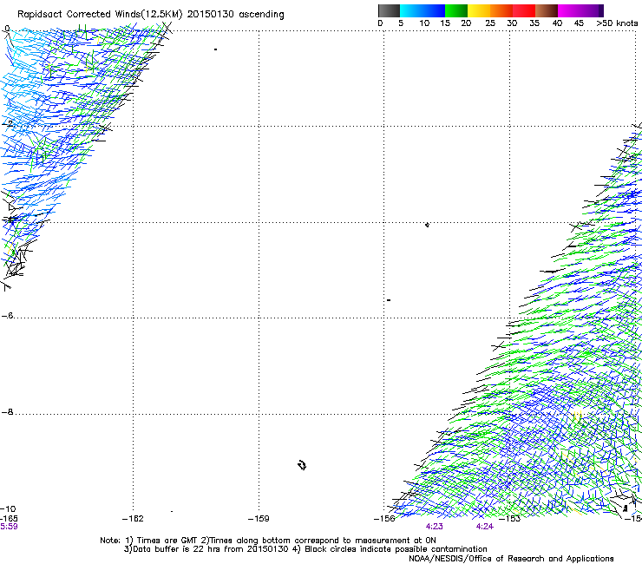Click the yellow 20-25 knots legend swatch
Viewport: 642px width, 564px height.
[479, 10]
